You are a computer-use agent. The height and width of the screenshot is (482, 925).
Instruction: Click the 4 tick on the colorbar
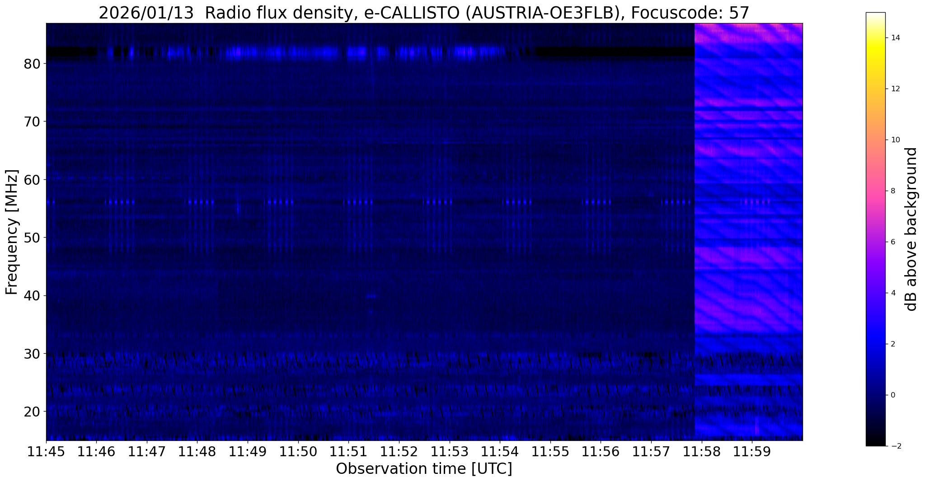pos(892,293)
